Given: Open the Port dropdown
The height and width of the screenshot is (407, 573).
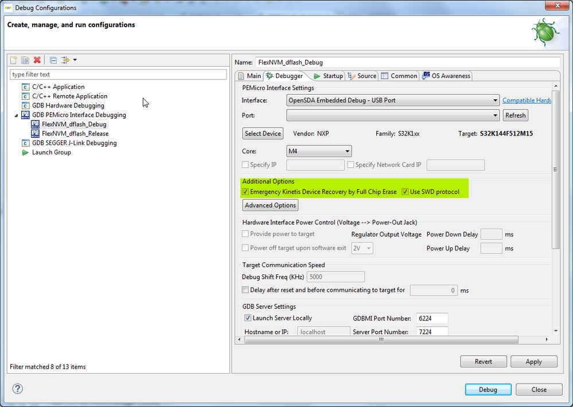Looking at the screenshot, I should click(x=392, y=115).
